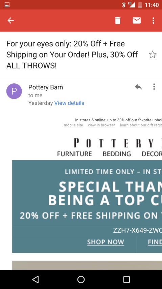Open message options three-dot menu

click(154, 87)
